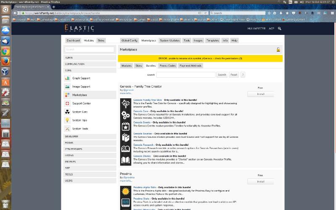Click the Image Support sidebar icon
The height and width of the screenshot is (210, 336).
pyautogui.click(x=67, y=87)
